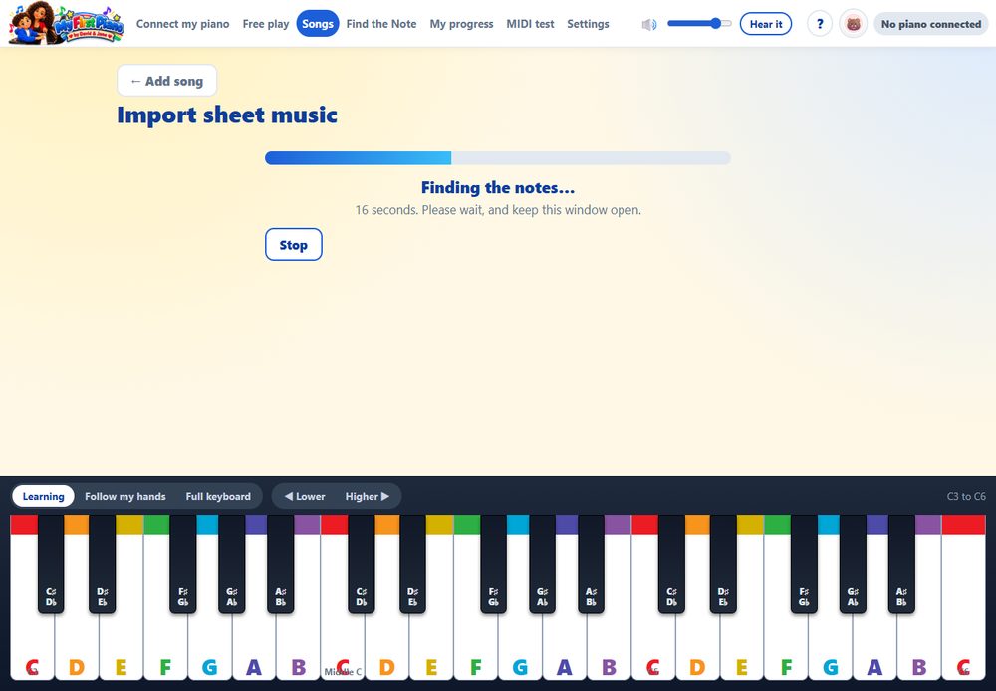Mute sound with the speaker icon
This screenshot has height=691, width=996.
point(648,24)
